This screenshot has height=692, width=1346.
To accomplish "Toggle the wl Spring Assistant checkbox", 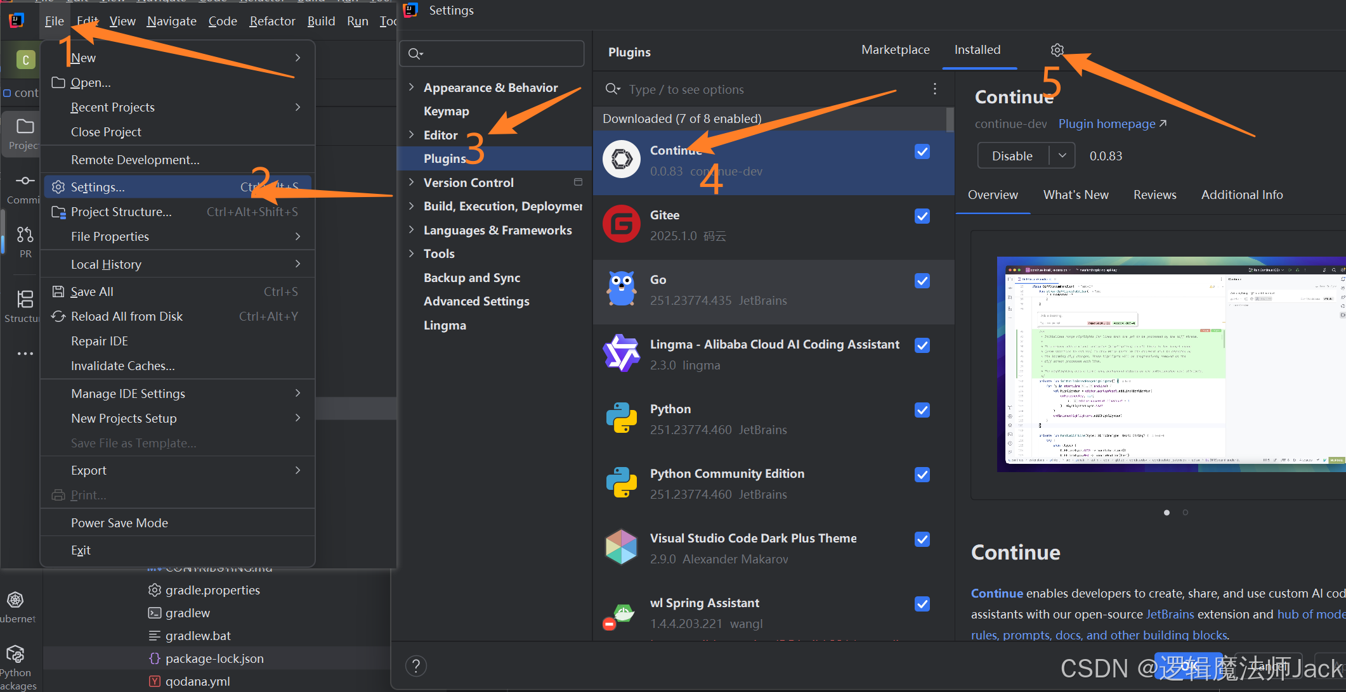I will click(922, 605).
